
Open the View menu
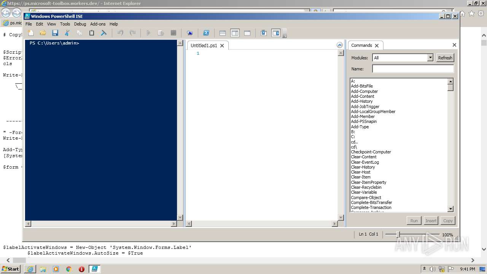[51, 24]
